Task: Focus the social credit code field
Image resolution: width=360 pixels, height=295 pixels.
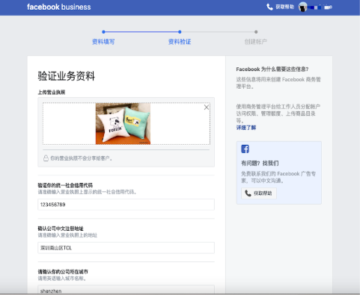Action: (x=126, y=205)
